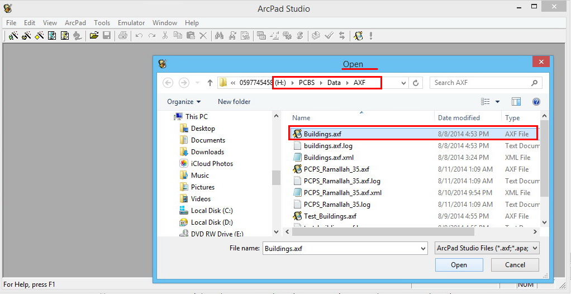
Task: Open the Organize dropdown menu
Action: [x=183, y=102]
